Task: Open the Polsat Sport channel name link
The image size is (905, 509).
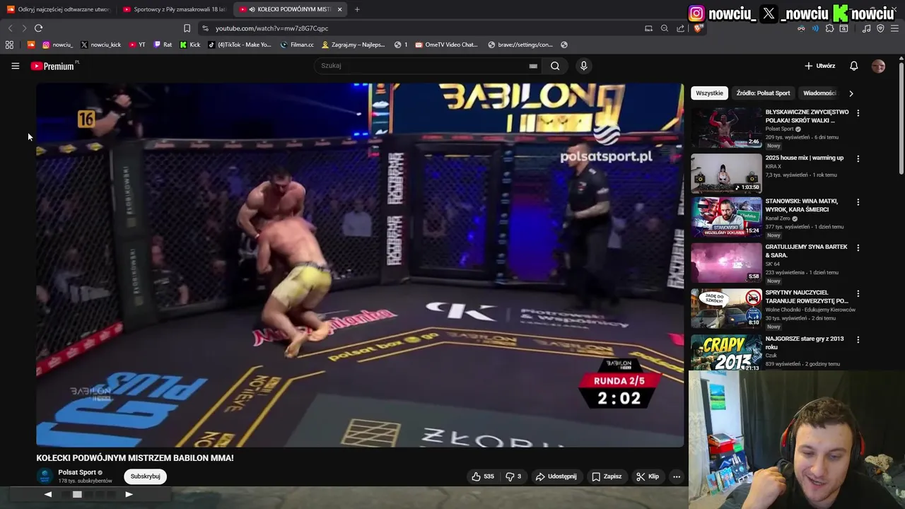Action: click(x=77, y=472)
